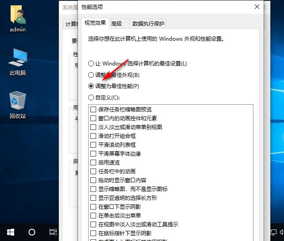
Task: Switch to the 高级 tab
Action: pyautogui.click(x=119, y=24)
